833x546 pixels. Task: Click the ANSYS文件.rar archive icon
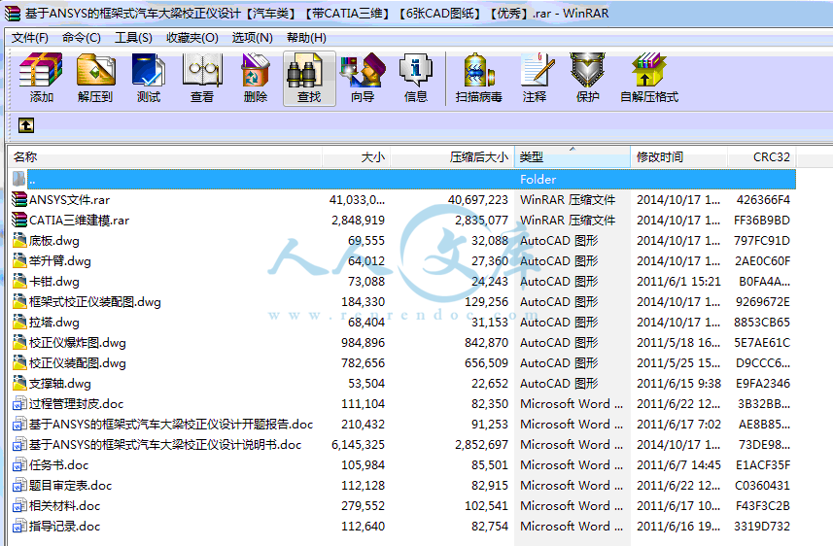pos(19,200)
